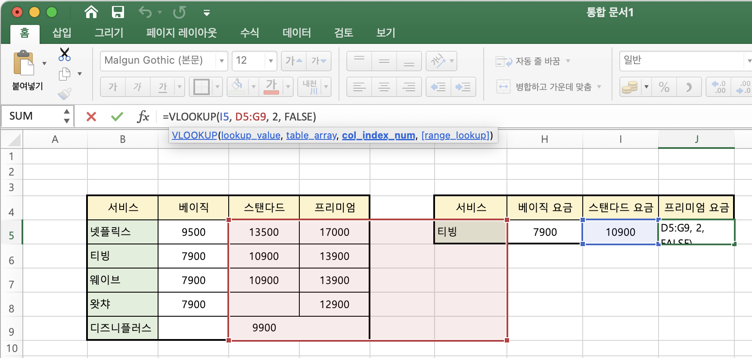Open the 검토 tab
The height and width of the screenshot is (358, 752).
click(x=344, y=33)
